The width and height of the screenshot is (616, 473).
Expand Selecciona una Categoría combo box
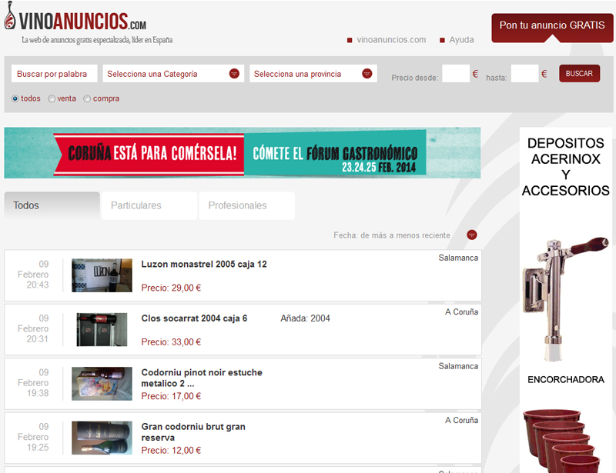click(173, 73)
